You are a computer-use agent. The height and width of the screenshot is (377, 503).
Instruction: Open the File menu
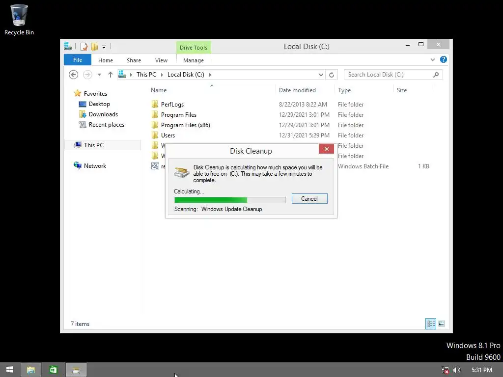click(78, 60)
